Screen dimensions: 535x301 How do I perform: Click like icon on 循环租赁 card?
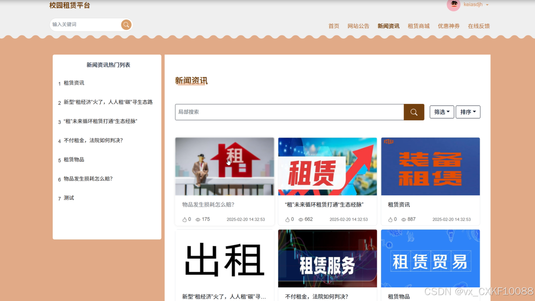288,220
